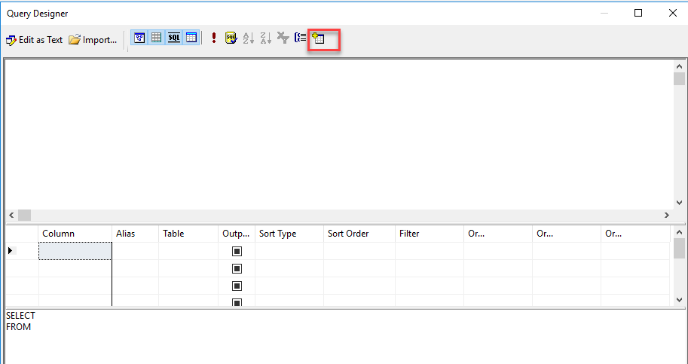688x364 pixels.
Task: Toggle the SQL pane view
Action: [174, 38]
